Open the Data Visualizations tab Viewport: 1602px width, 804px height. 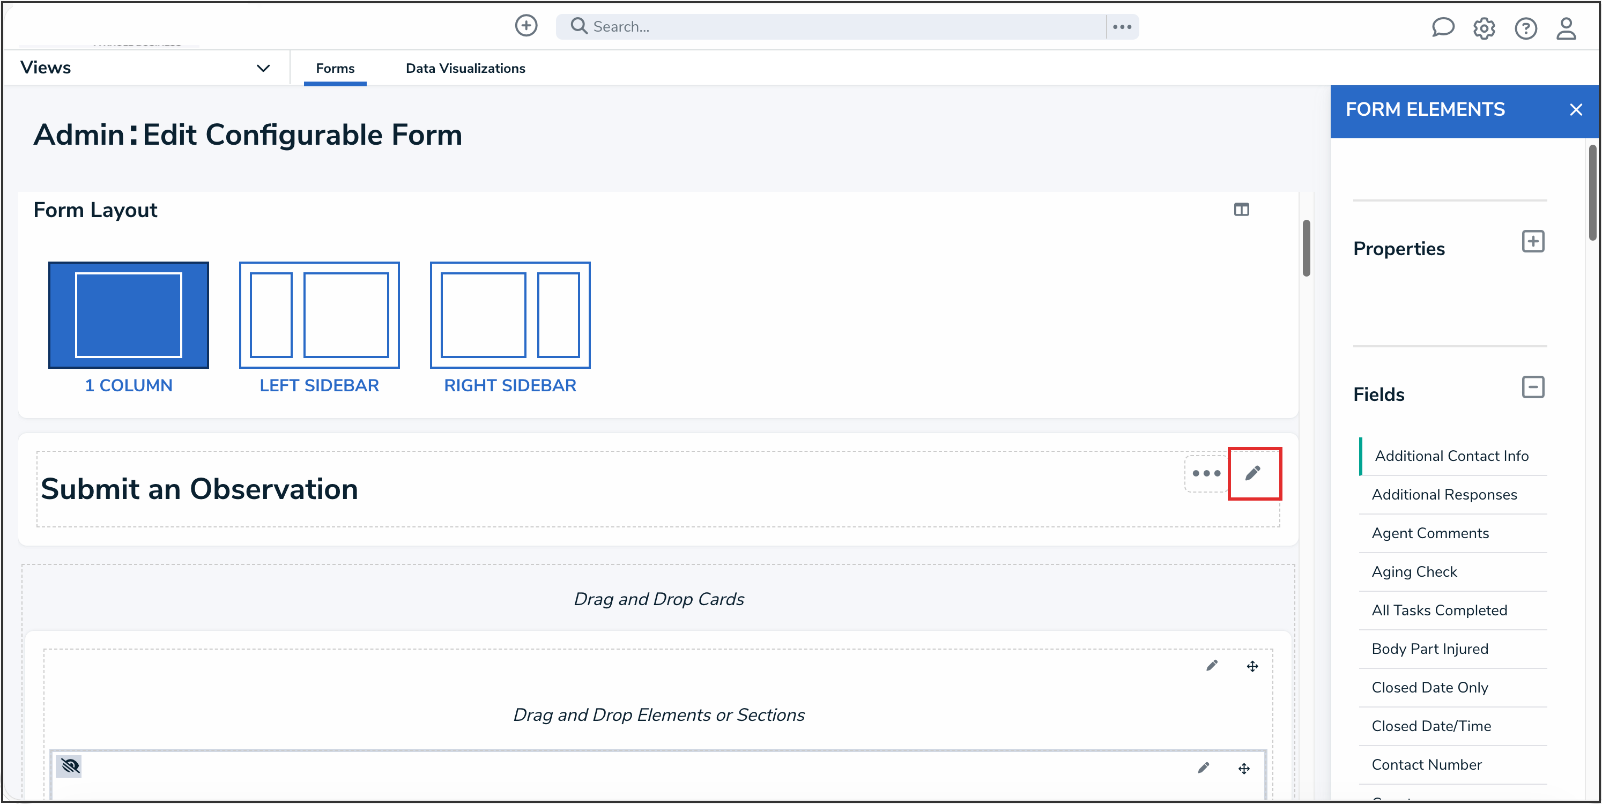pos(465,69)
